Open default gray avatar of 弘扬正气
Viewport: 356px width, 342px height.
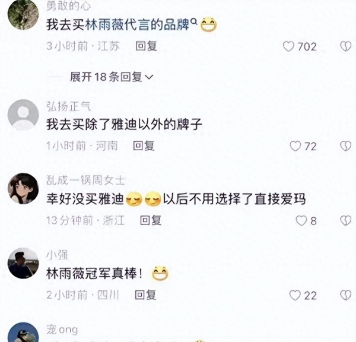click(x=23, y=115)
